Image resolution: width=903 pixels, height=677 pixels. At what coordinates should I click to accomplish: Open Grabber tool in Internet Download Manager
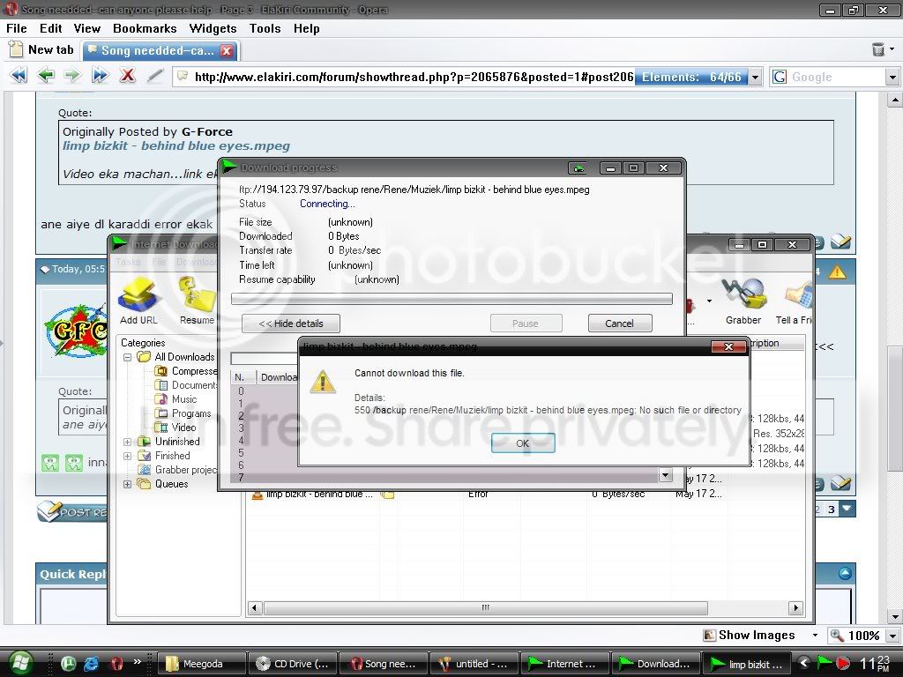[x=743, y=301]
